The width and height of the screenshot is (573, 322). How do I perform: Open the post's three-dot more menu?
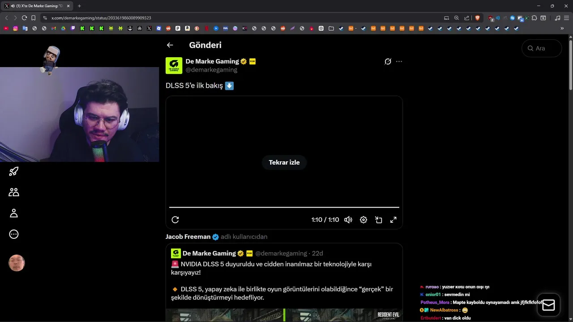point(399,61)
